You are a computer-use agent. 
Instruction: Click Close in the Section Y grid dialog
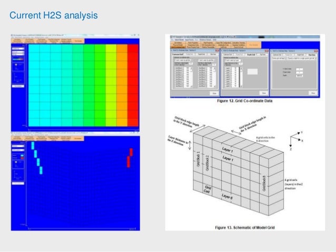pos(264,93)
